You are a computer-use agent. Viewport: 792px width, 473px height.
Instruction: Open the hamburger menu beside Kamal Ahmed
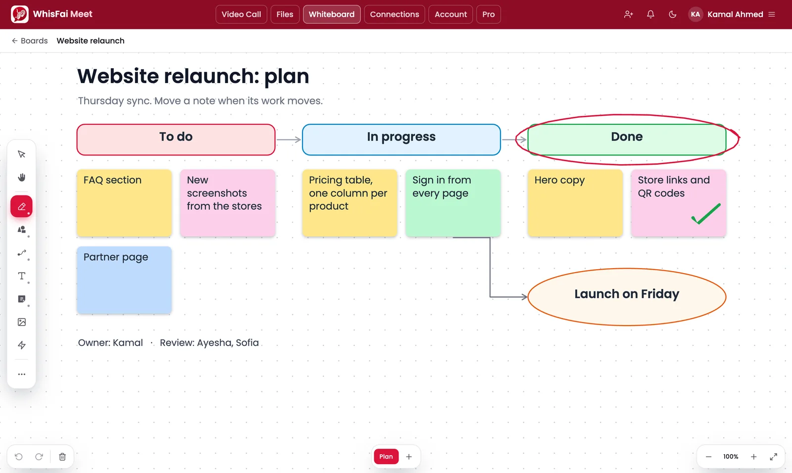(x=772, y=14)
